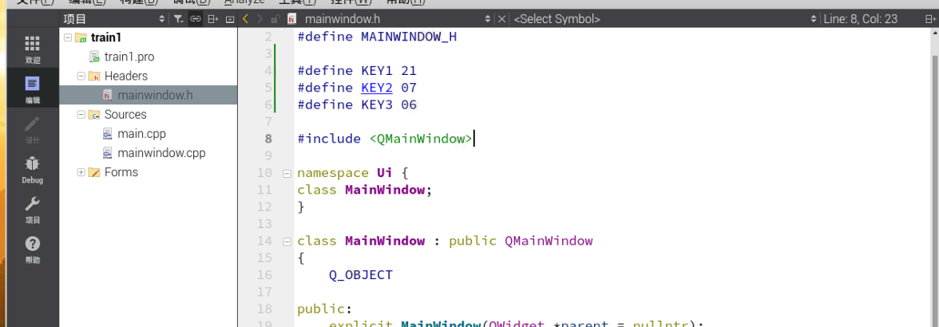Click the Q_OBJECT macro text
Viewport: 939px width, 327px height.
361,276
